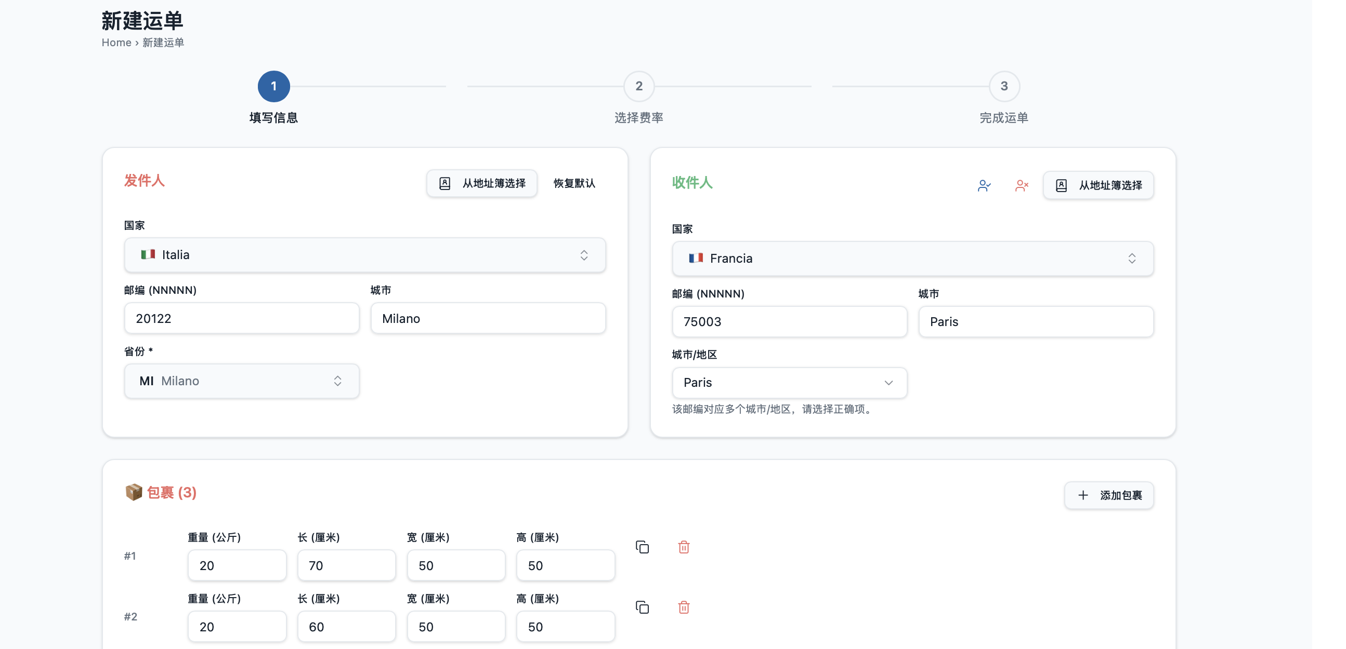The image size is (1346, 649).
Task: Click the 新建运单 breadcrumb text
Action: coord(163,42)
